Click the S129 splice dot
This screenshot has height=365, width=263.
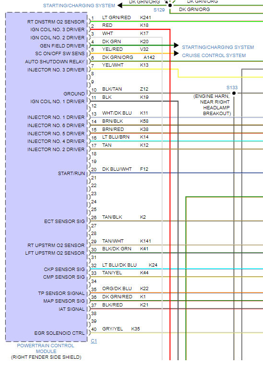coord(170,5)
